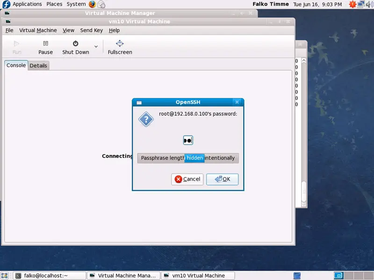The width and height of the screenshot is (374, 280).
Task: Open the Virtual Machine menu
Action: [38, 30]
